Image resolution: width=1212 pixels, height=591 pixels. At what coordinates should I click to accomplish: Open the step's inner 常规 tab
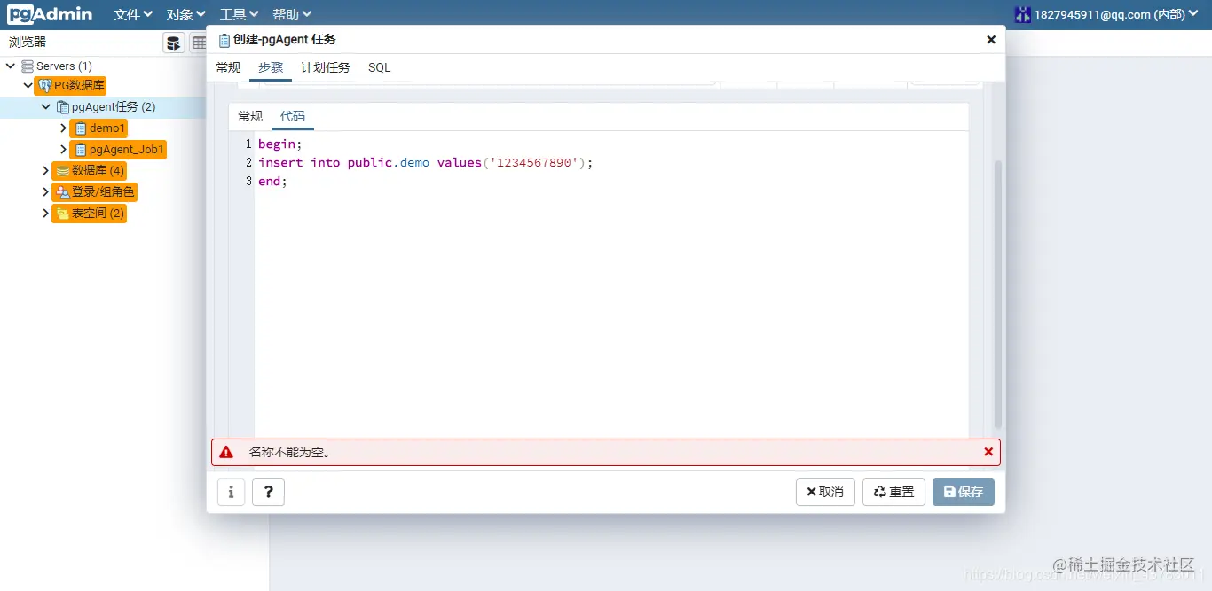click(x=250, y=116)
